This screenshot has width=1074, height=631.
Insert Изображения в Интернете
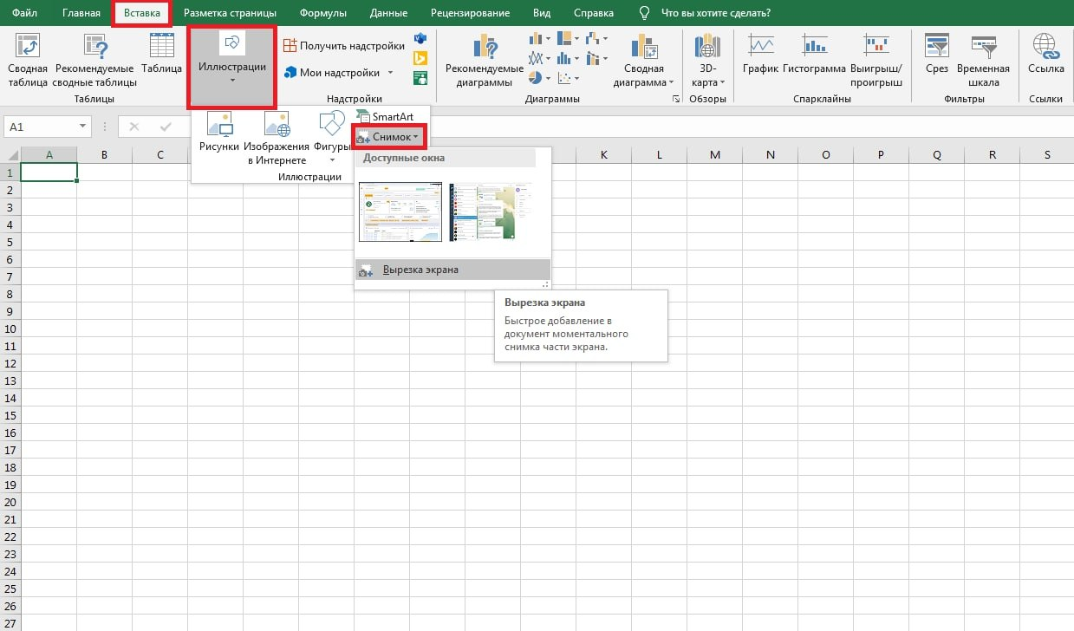[277, 127]
